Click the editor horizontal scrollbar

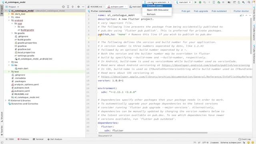pyautogui.click(x=153, y=133)
